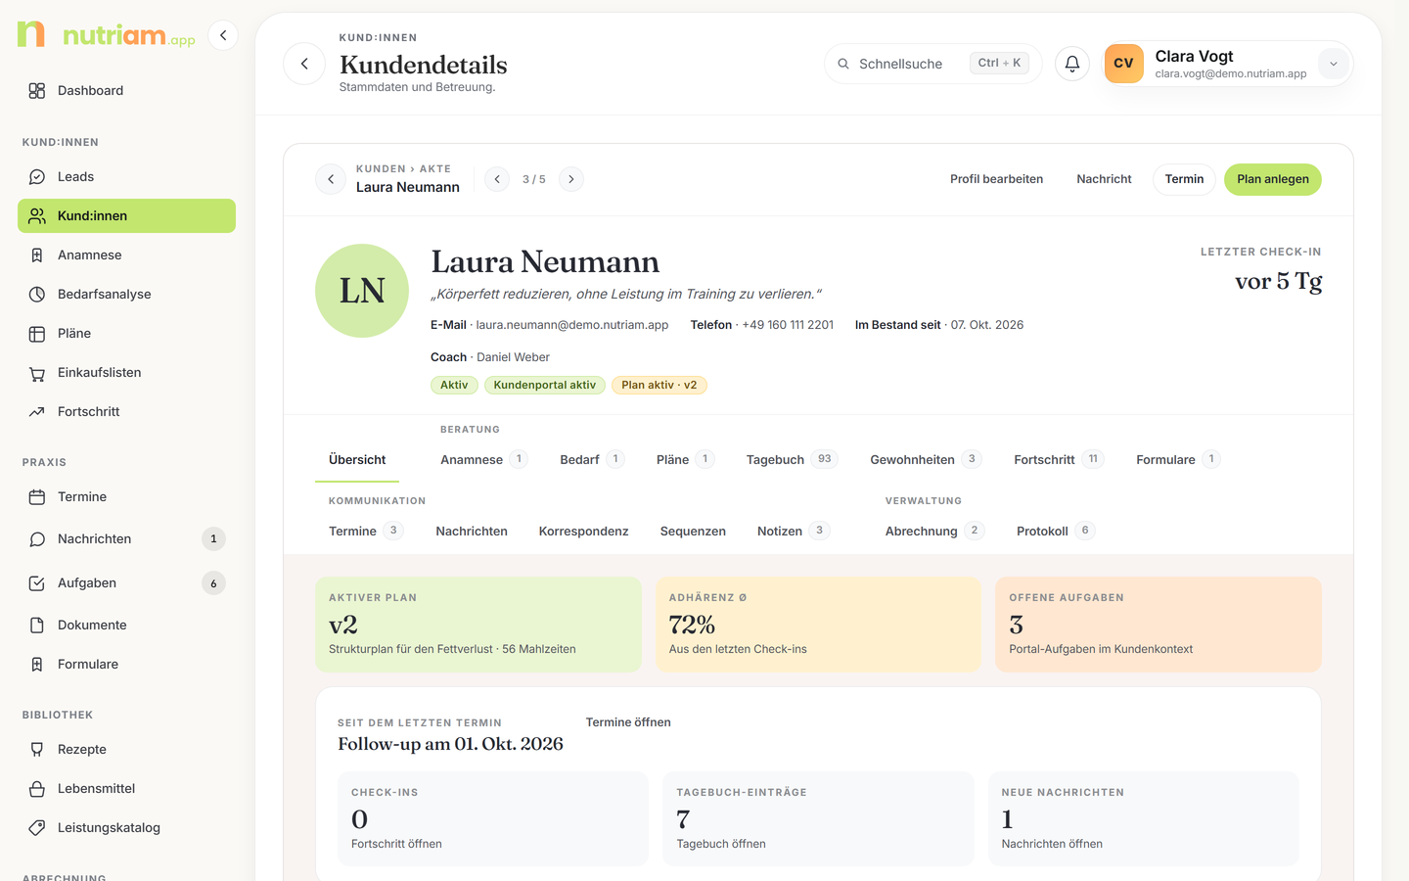
Task: Go back using the Kundendetails back arrow
Action: 304,64
